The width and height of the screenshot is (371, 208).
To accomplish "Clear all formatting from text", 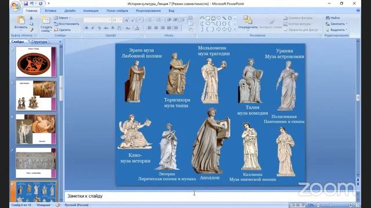I will click(140, 20).
